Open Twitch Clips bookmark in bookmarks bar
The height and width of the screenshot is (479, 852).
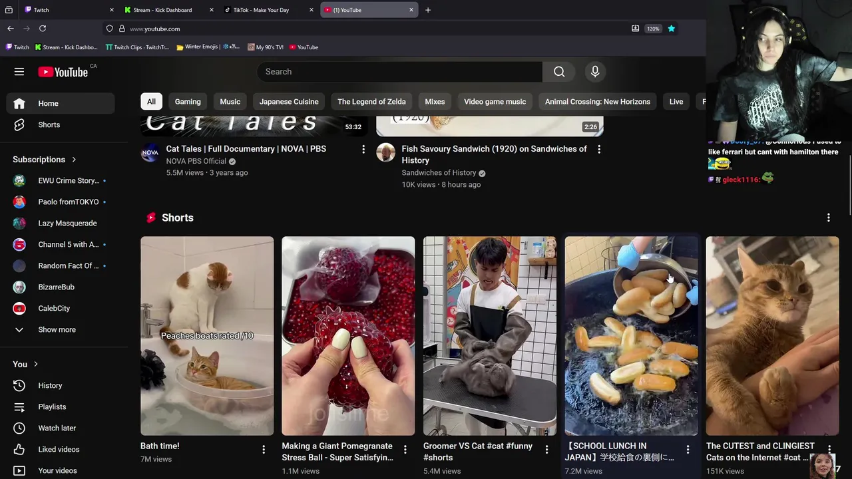[x=138, y=47]
